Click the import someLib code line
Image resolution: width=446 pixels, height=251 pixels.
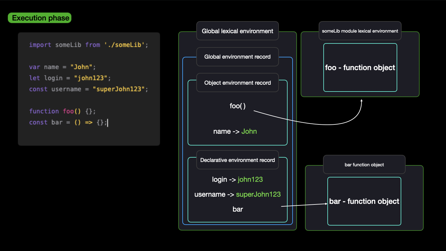89,45
